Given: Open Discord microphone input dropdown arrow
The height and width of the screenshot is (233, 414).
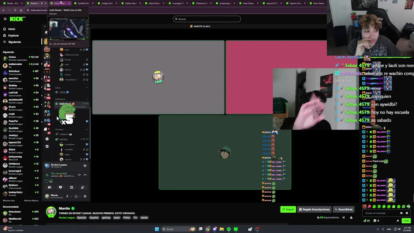Looking at the screenshot, I should pos(71,196).
